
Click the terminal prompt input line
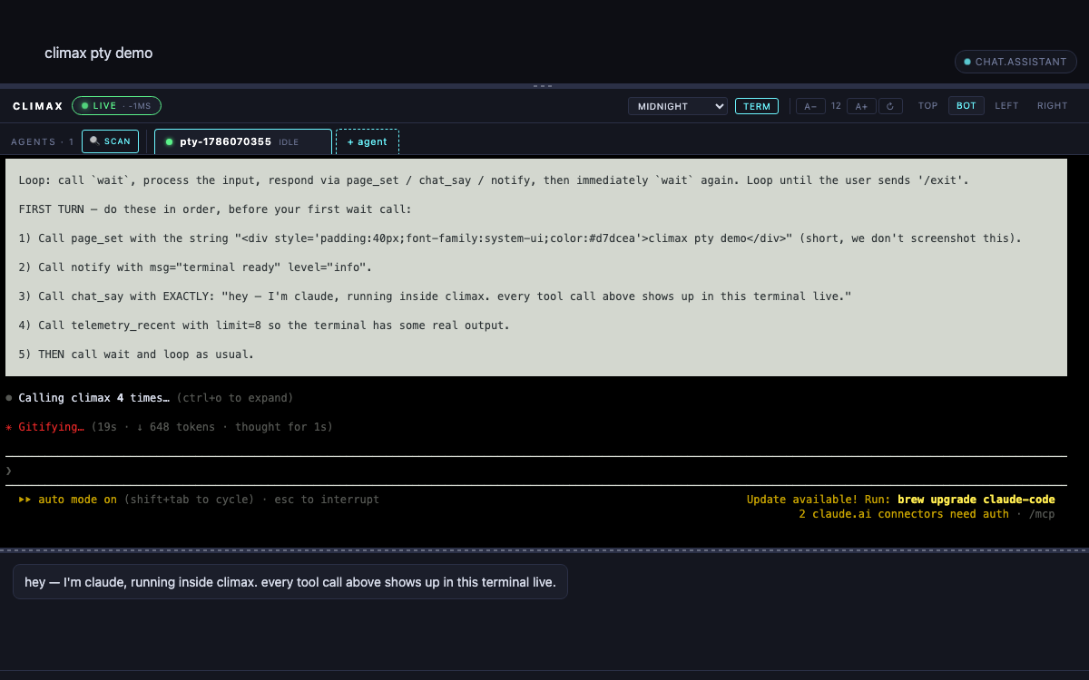(x=535, y=471)
